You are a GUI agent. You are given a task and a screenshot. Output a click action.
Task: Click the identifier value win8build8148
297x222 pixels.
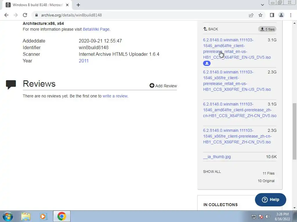[x=94, y=48]
